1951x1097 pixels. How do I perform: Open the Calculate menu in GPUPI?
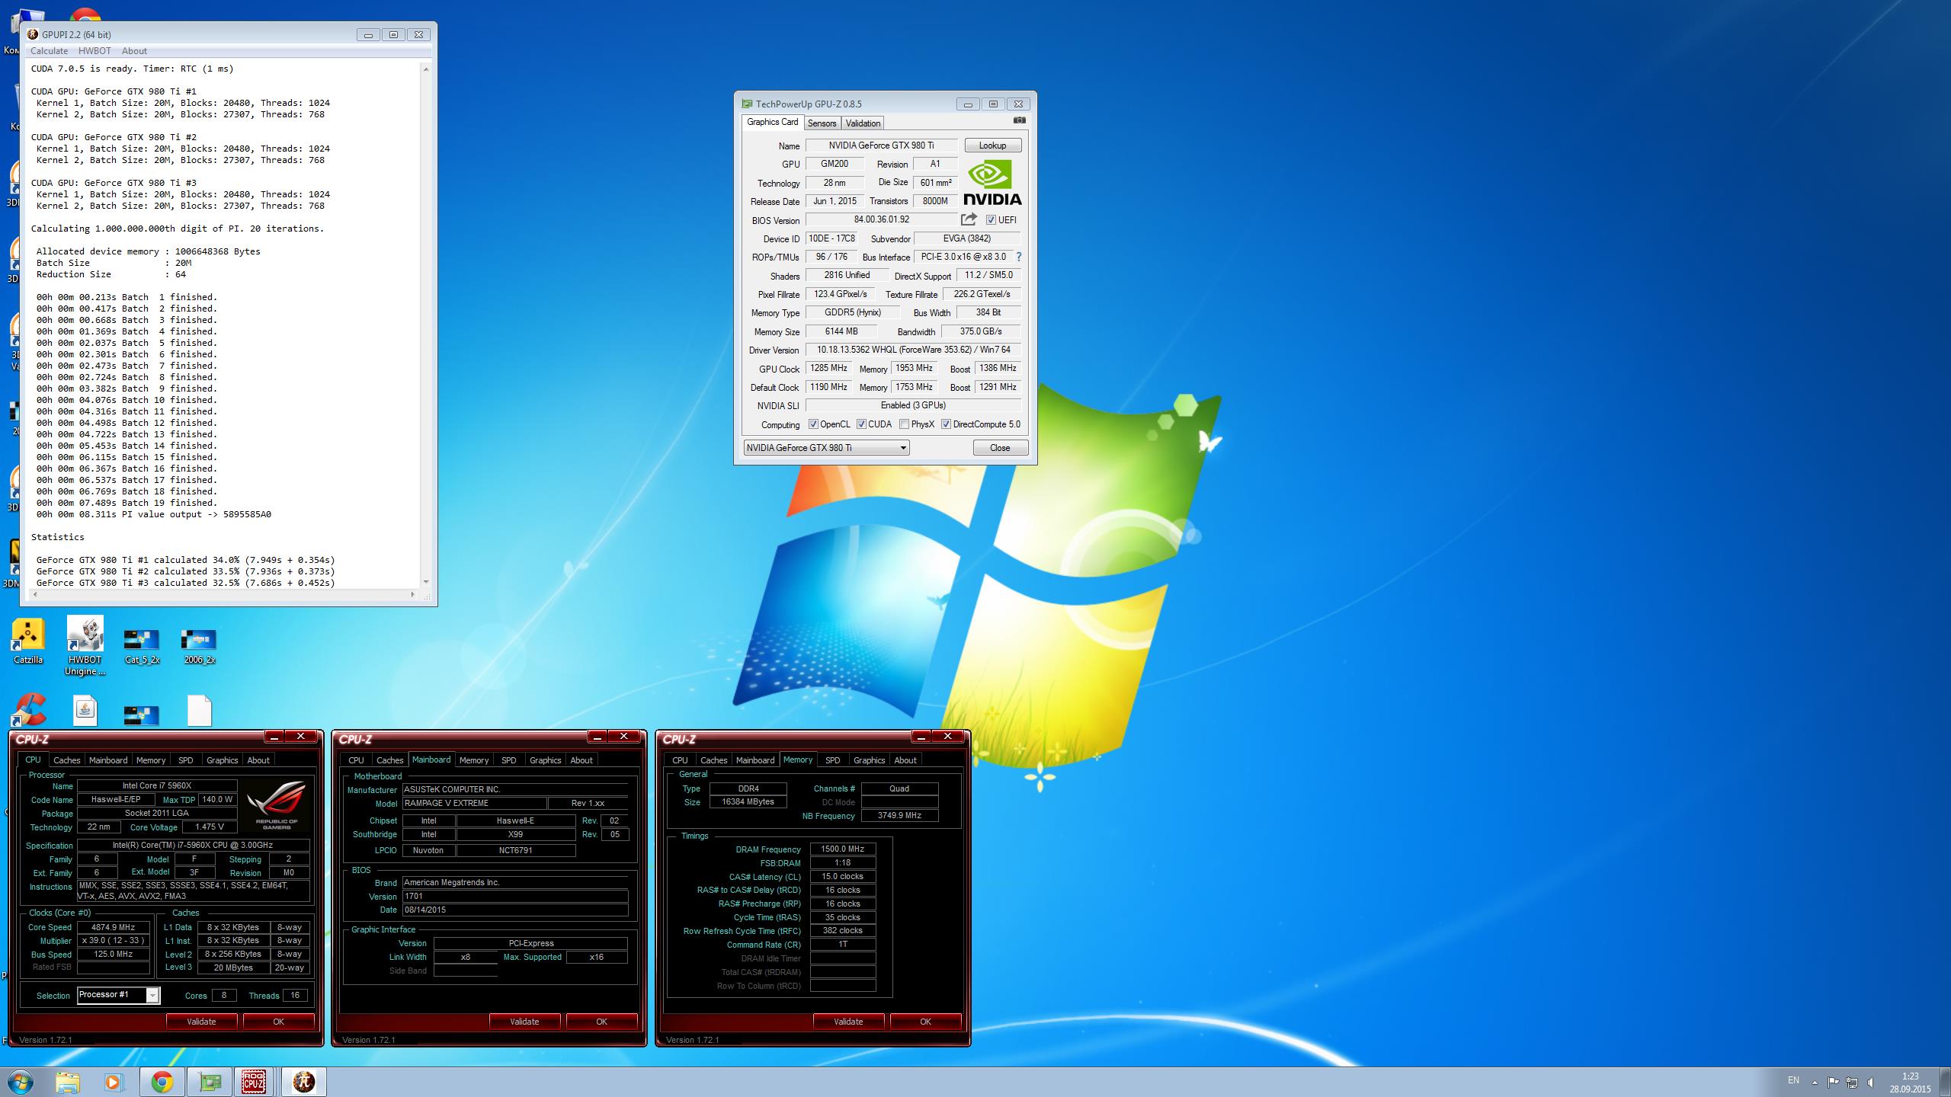click(49, 51)
